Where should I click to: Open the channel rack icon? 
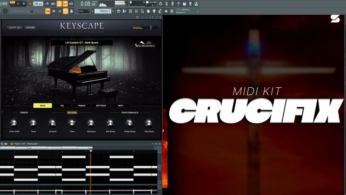click(x=130, y=11)
